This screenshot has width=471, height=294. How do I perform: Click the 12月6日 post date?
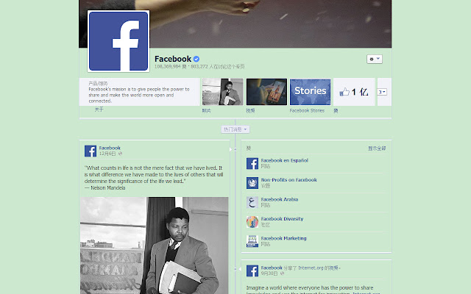point(107,154)
